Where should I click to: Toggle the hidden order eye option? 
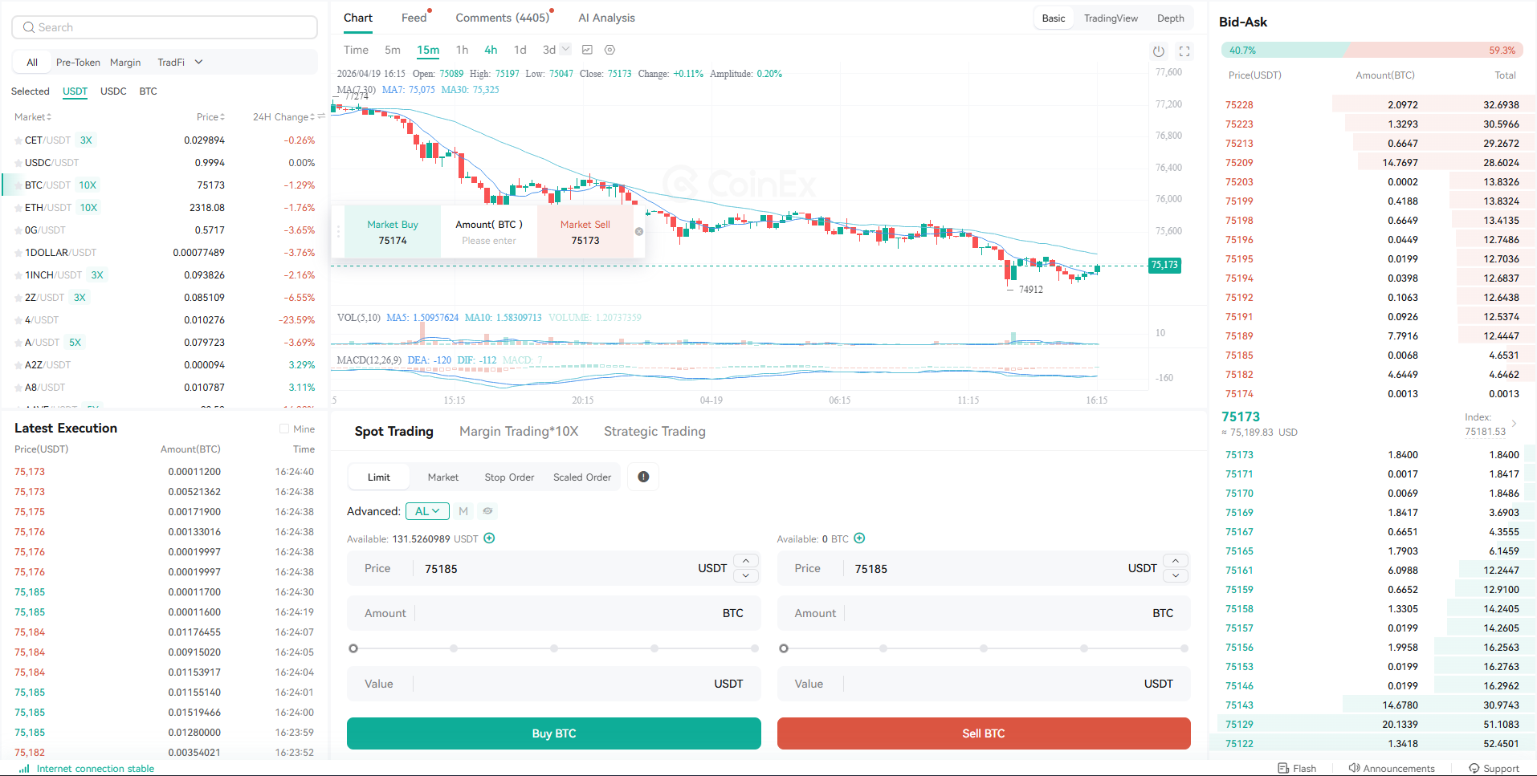[x=487, y=511]
